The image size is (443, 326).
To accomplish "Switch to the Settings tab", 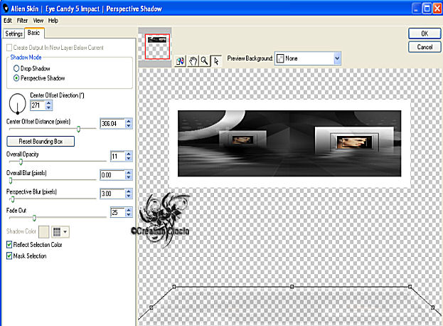I will 14,33.
